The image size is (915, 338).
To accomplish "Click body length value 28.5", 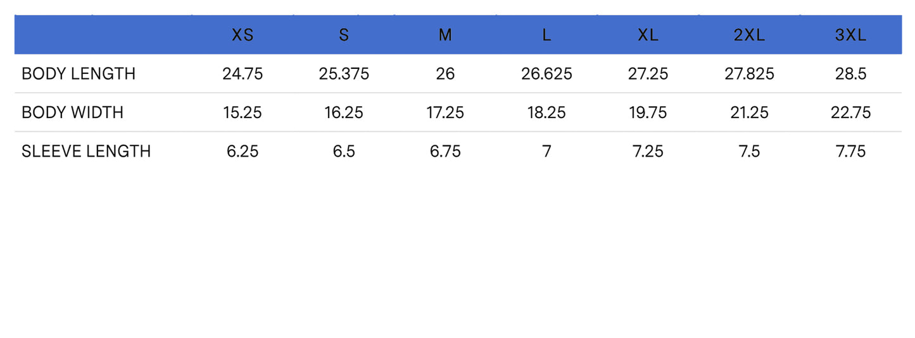I will coord(850,74).
